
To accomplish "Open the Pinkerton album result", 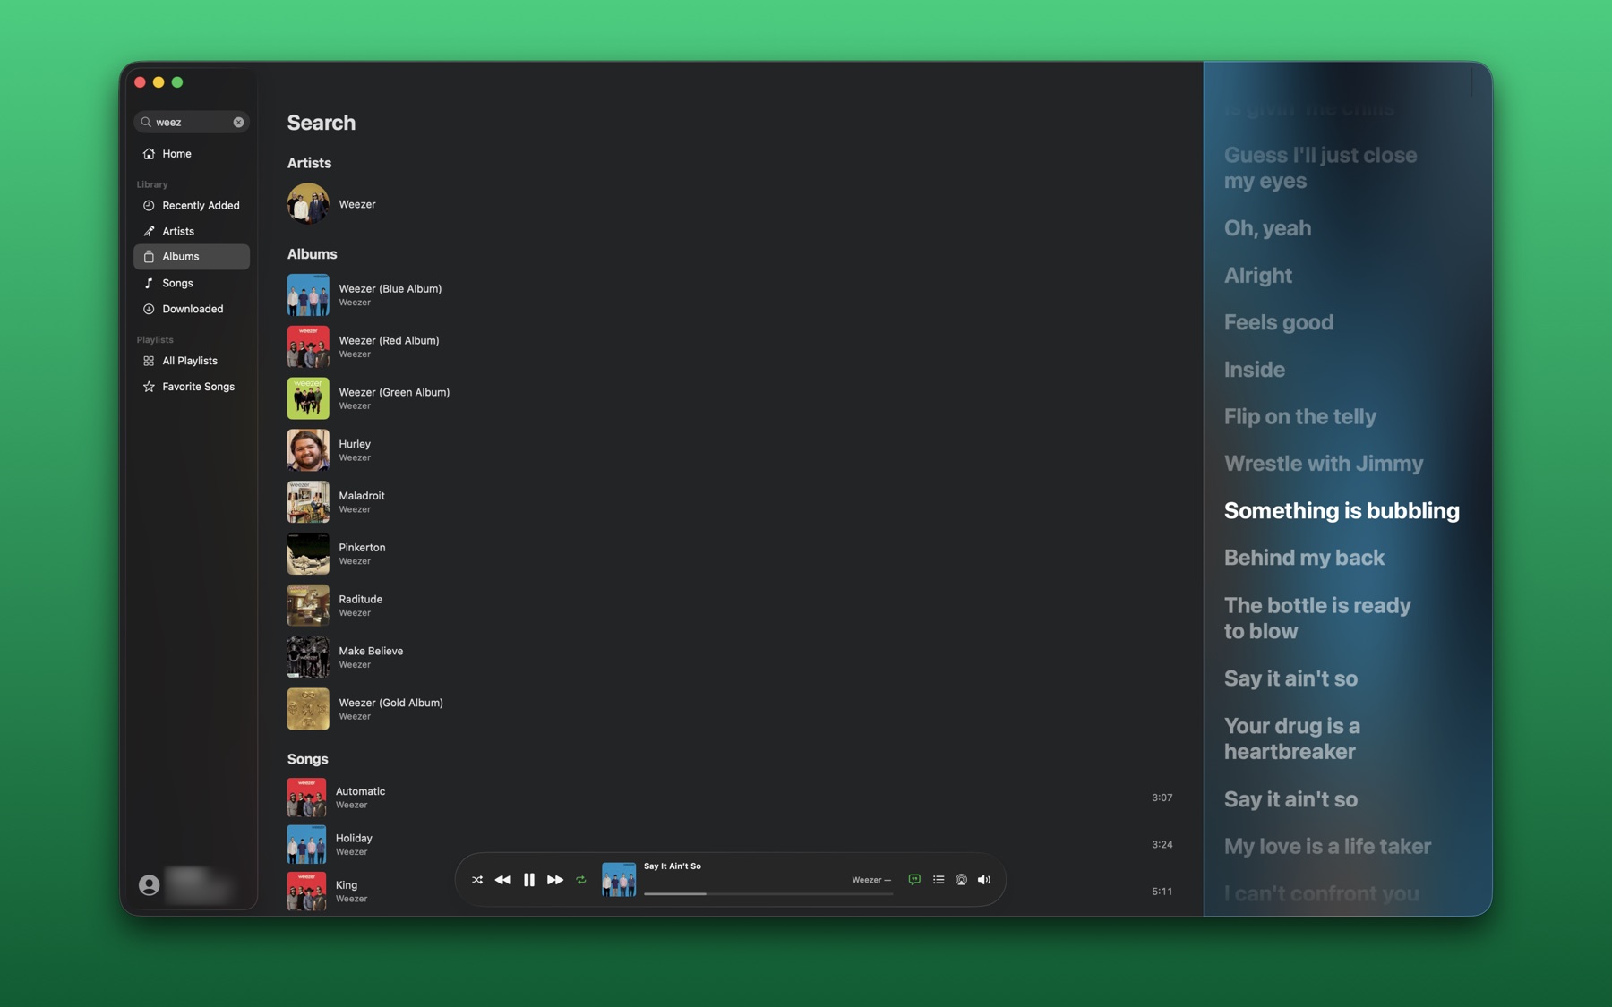I will pyautogui.click(x=730, y=554).
